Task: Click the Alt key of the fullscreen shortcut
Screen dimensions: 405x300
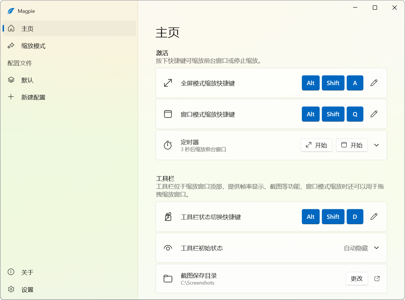Action: [x=311, y=83]
